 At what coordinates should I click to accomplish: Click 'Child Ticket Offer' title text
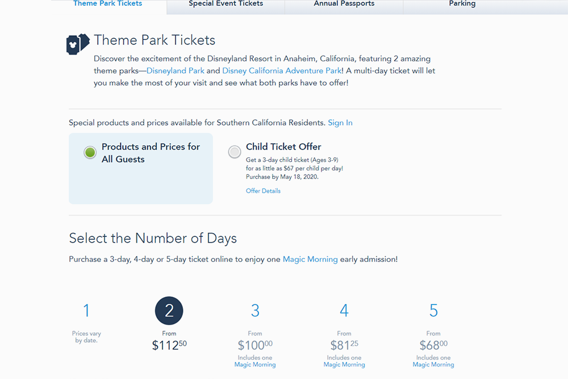tap(283, 147)
